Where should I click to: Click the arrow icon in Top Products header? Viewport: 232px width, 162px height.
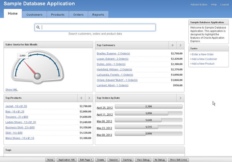pyautogui.click(x=89, y=98)
